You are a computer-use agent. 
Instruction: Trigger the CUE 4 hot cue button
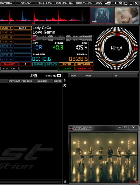[x=7, y=41]
